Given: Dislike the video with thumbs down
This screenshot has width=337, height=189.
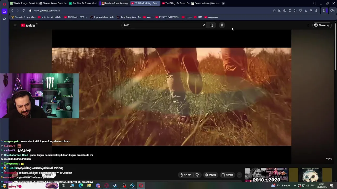Looking at the screenshot, I should [197, 175].
